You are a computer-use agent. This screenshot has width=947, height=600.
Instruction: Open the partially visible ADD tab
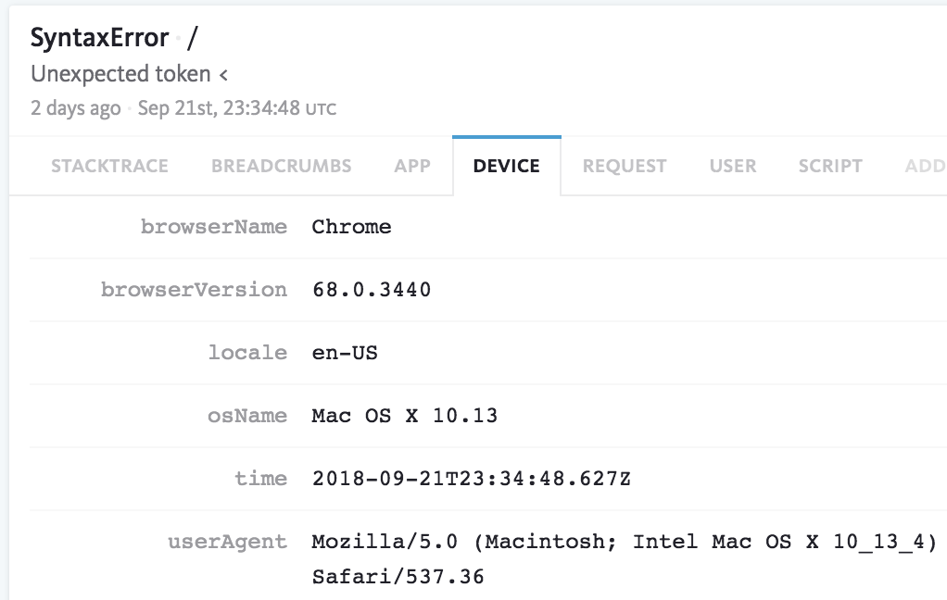925,166
